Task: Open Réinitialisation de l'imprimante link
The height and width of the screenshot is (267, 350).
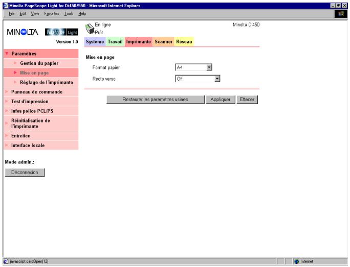Action: coord(31,124)
